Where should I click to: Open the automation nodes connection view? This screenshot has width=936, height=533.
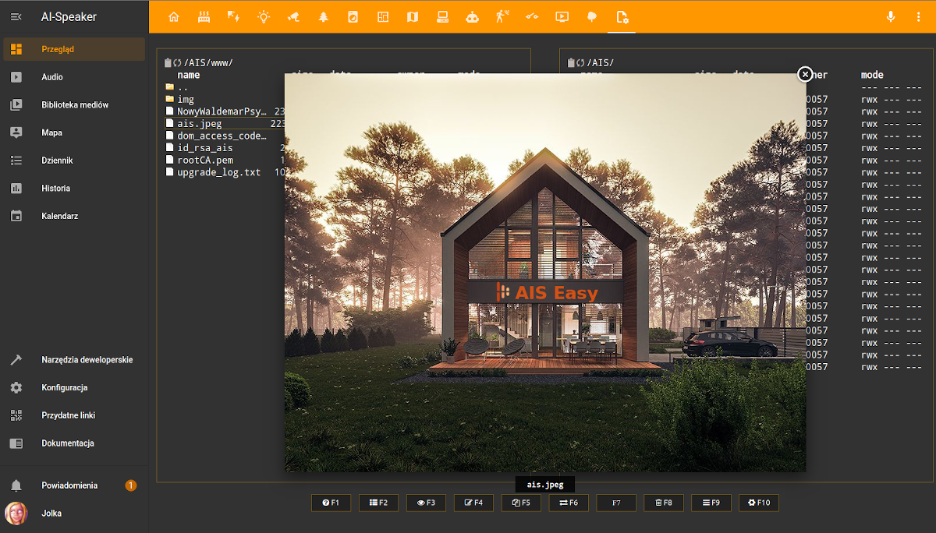point(532,16)
